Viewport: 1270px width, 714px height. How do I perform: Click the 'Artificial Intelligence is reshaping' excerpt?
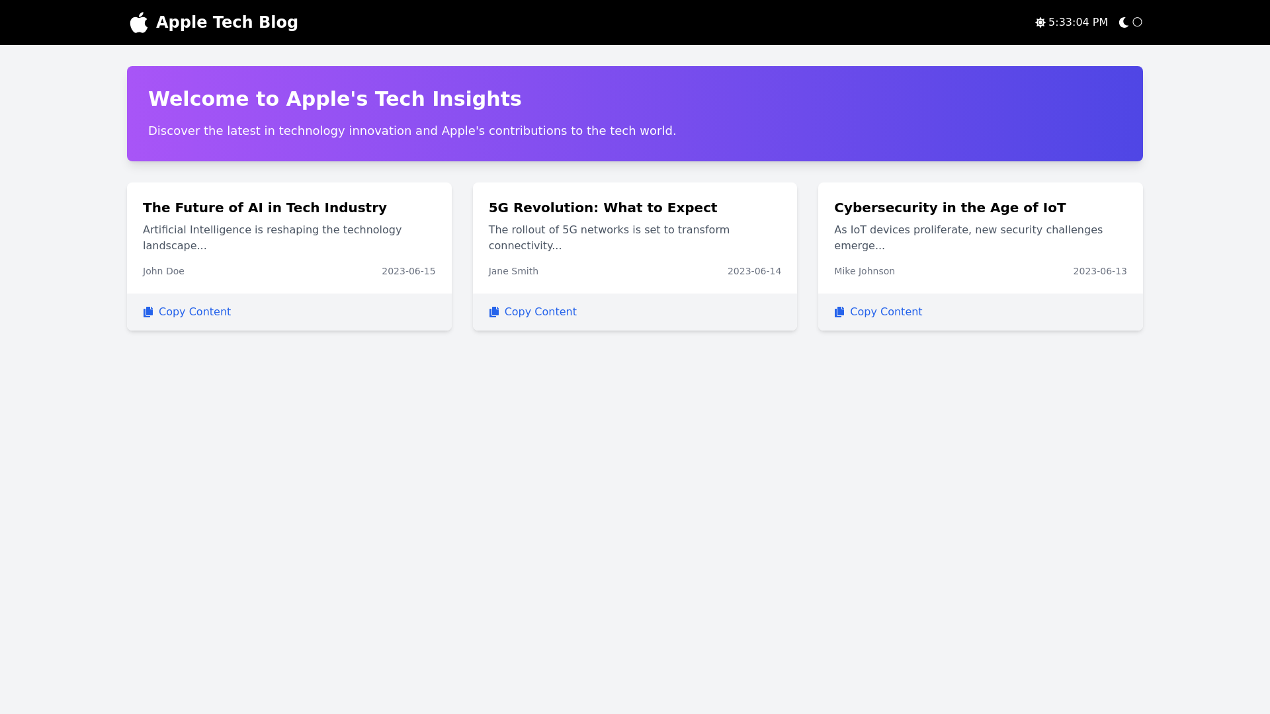pyautogui.click(x=273, y=238)
